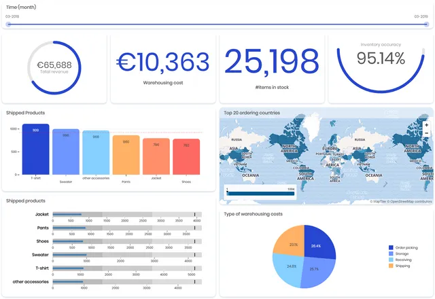Click the left handle of the Time slider
Viewport: 435px width, 299px height.
(x=8, y=24)
